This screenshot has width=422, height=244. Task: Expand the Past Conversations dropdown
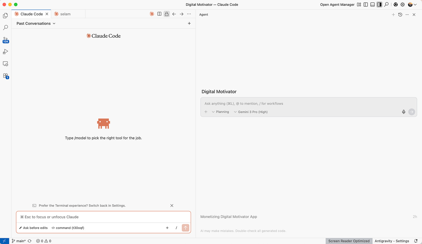click(x=36, y=23)
